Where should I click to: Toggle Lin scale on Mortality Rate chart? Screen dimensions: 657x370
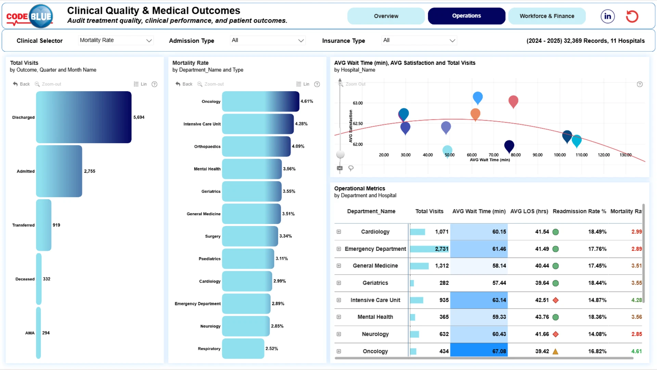coord(303,84)
